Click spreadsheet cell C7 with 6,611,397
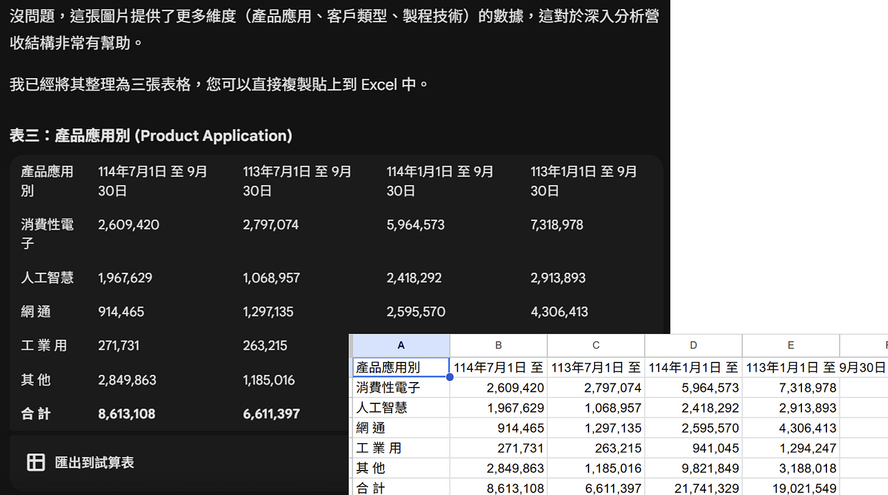 click(x=596, y=487)
